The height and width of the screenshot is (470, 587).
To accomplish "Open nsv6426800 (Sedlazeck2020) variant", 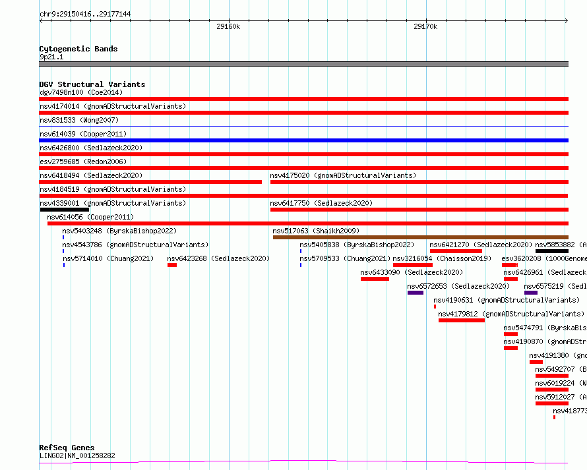I will click(91, 148).
